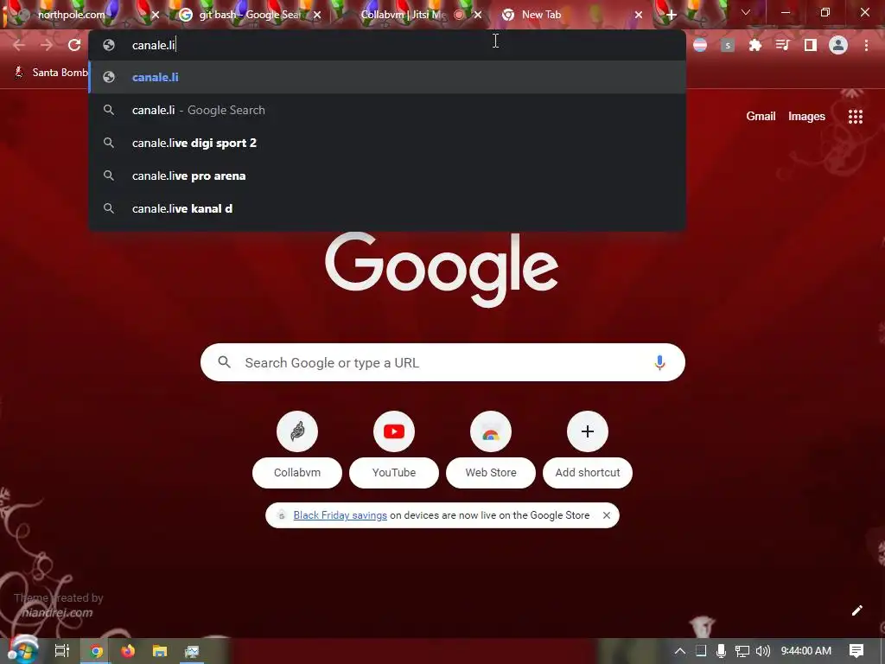Image resolution: width=885 pixels, height=664 pixels.
Task: Click the microphone tray icon
Action: pos(721,651)
